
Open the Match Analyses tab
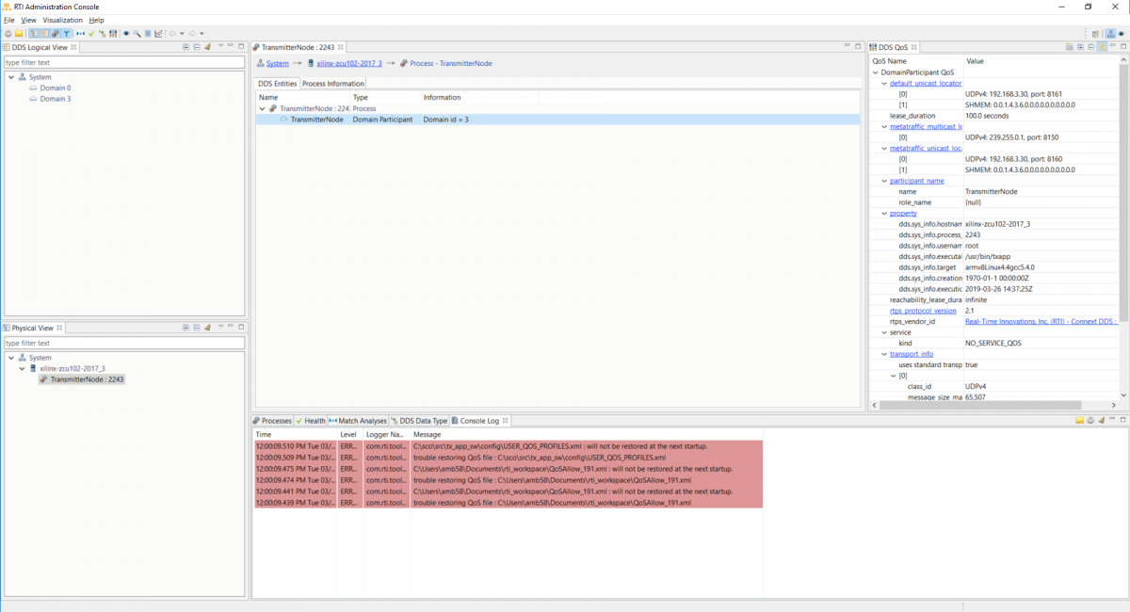[x=358, y=421]
